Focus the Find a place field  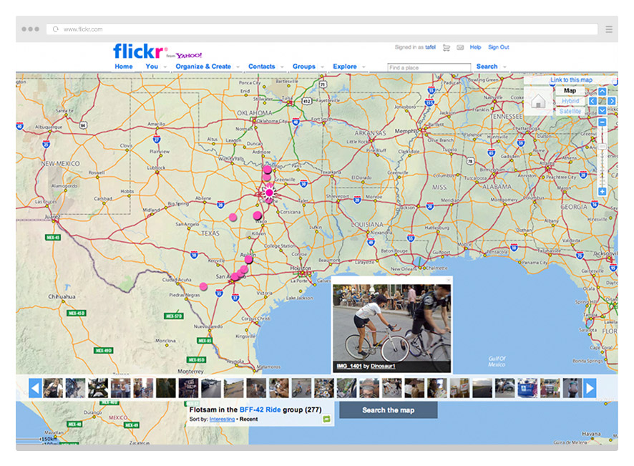429,67
